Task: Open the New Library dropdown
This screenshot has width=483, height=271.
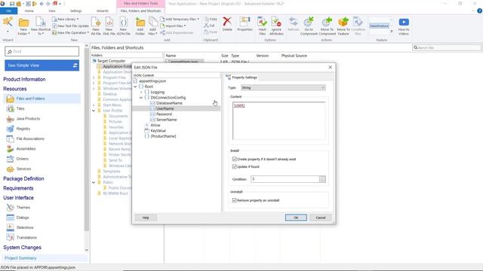Action: point(66,19)
